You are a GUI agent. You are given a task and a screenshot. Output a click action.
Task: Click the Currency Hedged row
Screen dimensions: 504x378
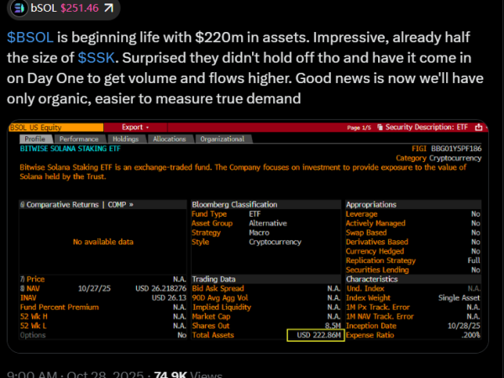point(413,251)
